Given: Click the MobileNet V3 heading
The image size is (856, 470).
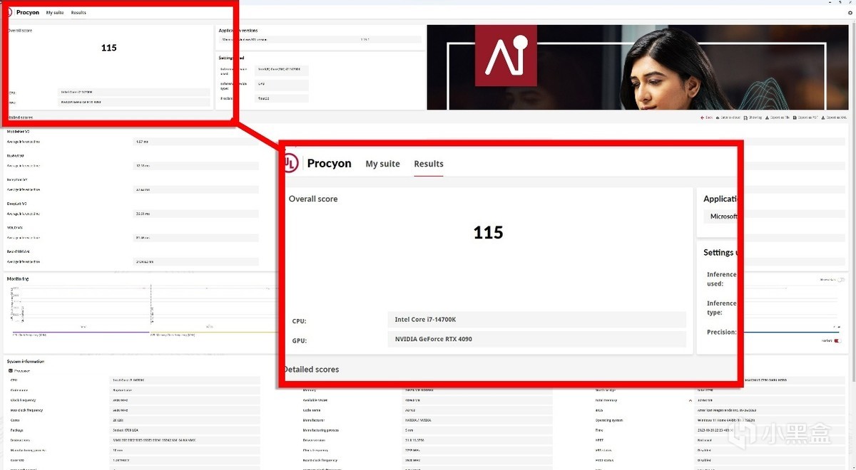Looking at the screenshot, I should pyautogui.click(x=18, y=132).
